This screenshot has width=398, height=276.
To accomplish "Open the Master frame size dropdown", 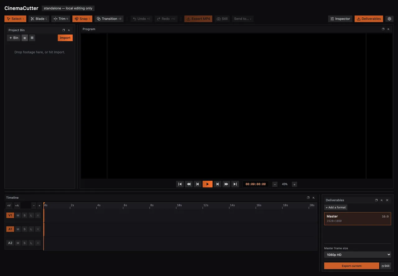I will (358, 255).
